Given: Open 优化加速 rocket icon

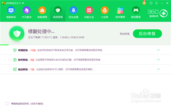Looking at the screenshot, I should [74, 10].
